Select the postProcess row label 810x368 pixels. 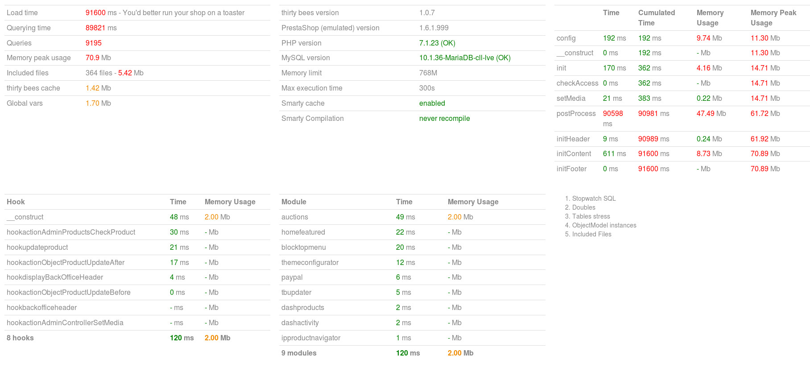(576, 114)
